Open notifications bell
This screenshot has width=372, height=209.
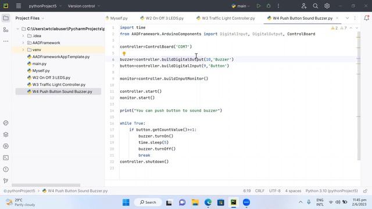click(x=367, y=18)
